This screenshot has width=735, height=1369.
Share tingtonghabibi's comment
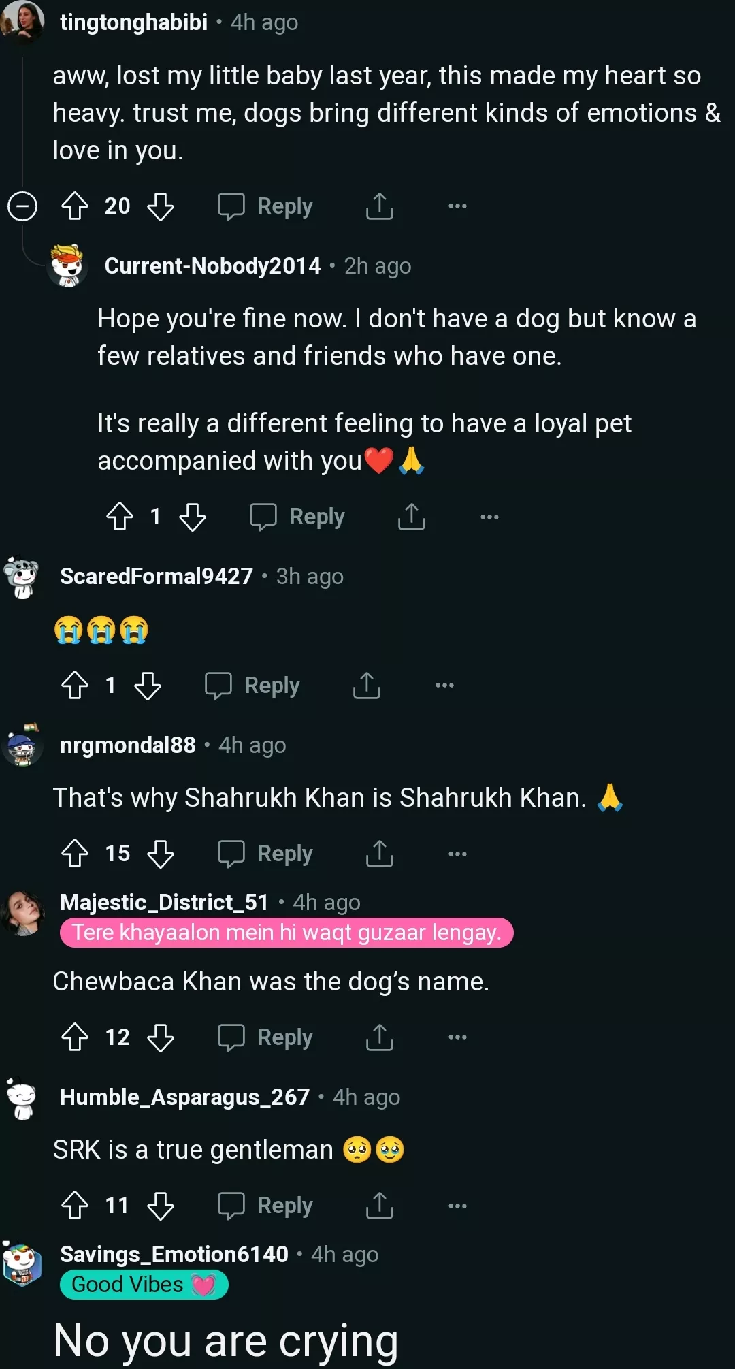click(x=379, y=206)
